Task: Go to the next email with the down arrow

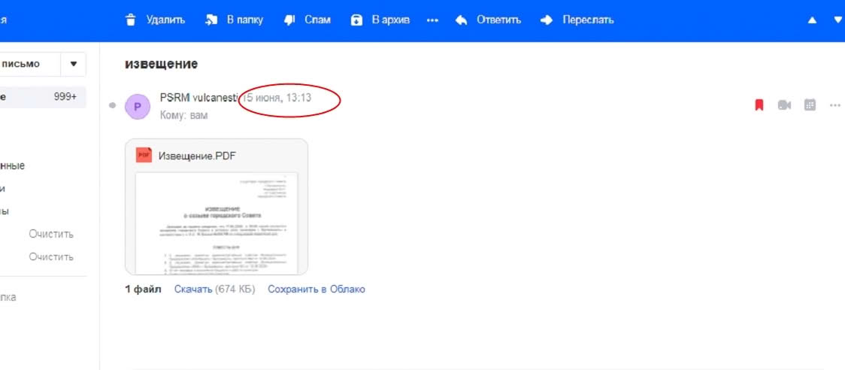Action: (838, 20)
